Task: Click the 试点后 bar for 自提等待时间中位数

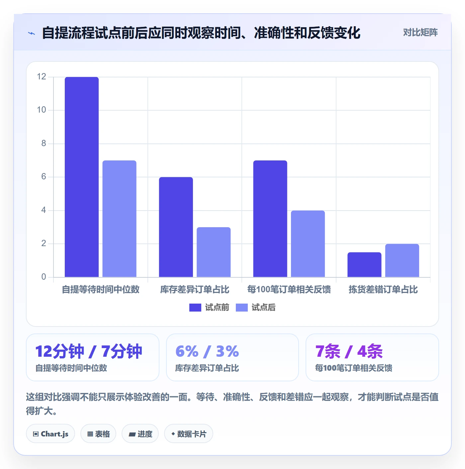Action: tap(120, 219)
